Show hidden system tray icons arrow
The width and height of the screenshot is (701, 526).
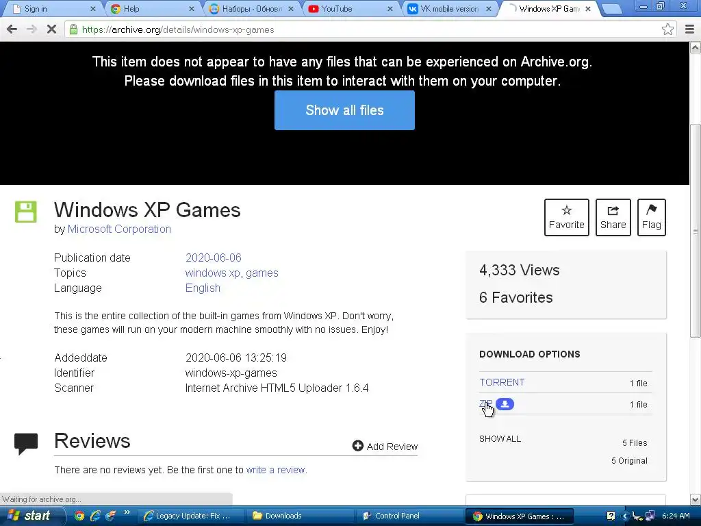pyautogui.click(x=625, y=516)
